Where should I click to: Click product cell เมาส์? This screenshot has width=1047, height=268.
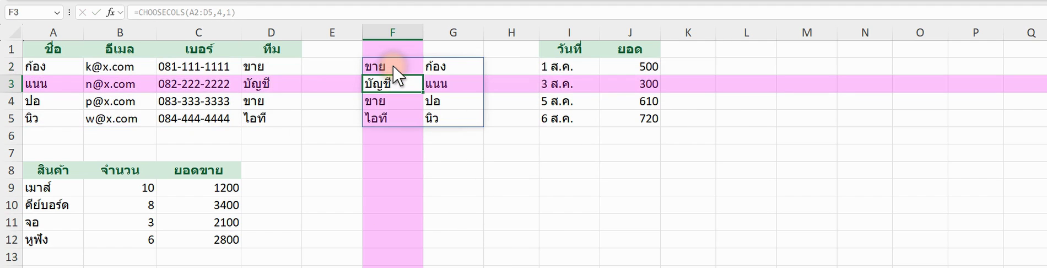[x=53, y=187]
